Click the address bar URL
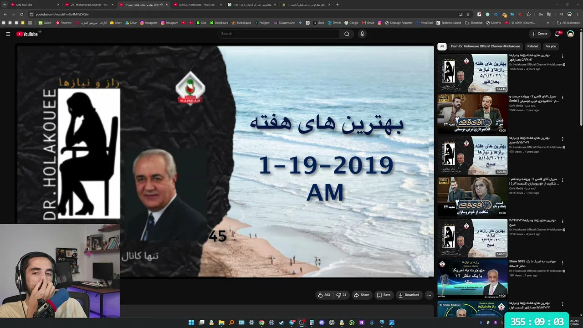The image size is (583, 328). (x=62, y=14)
